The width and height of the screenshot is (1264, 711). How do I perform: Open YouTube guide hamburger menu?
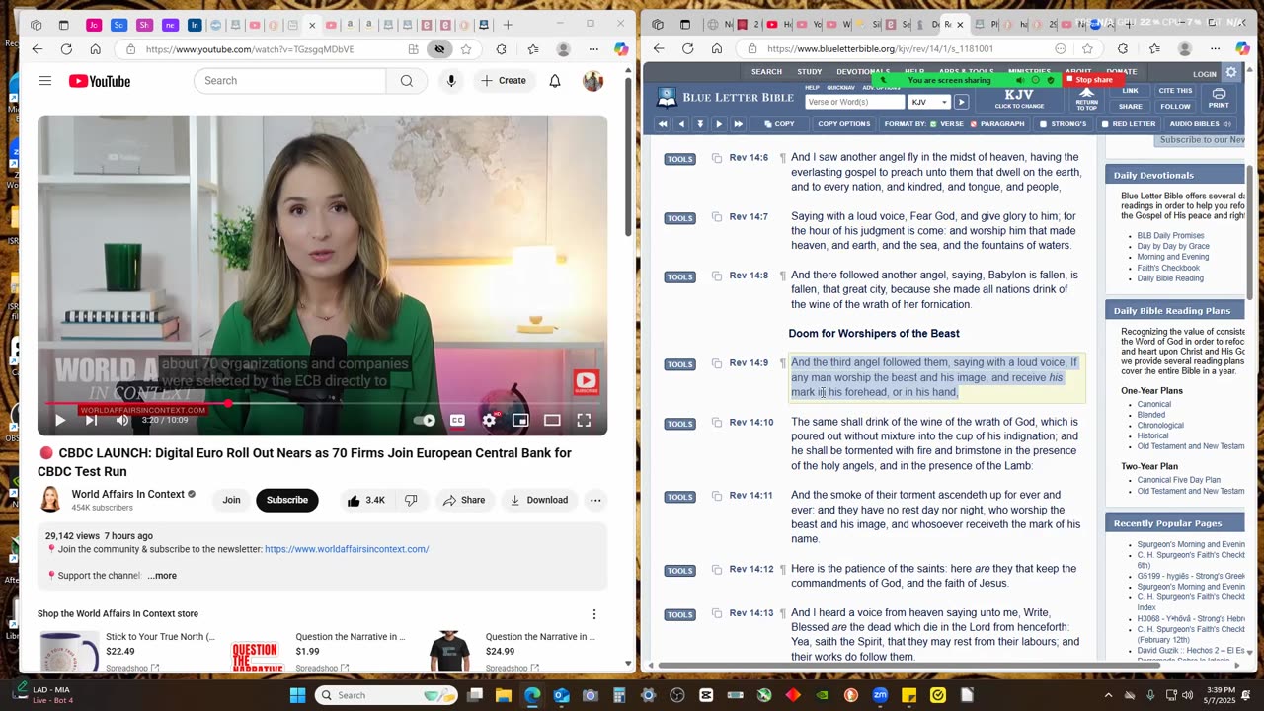tap(45, 81)
